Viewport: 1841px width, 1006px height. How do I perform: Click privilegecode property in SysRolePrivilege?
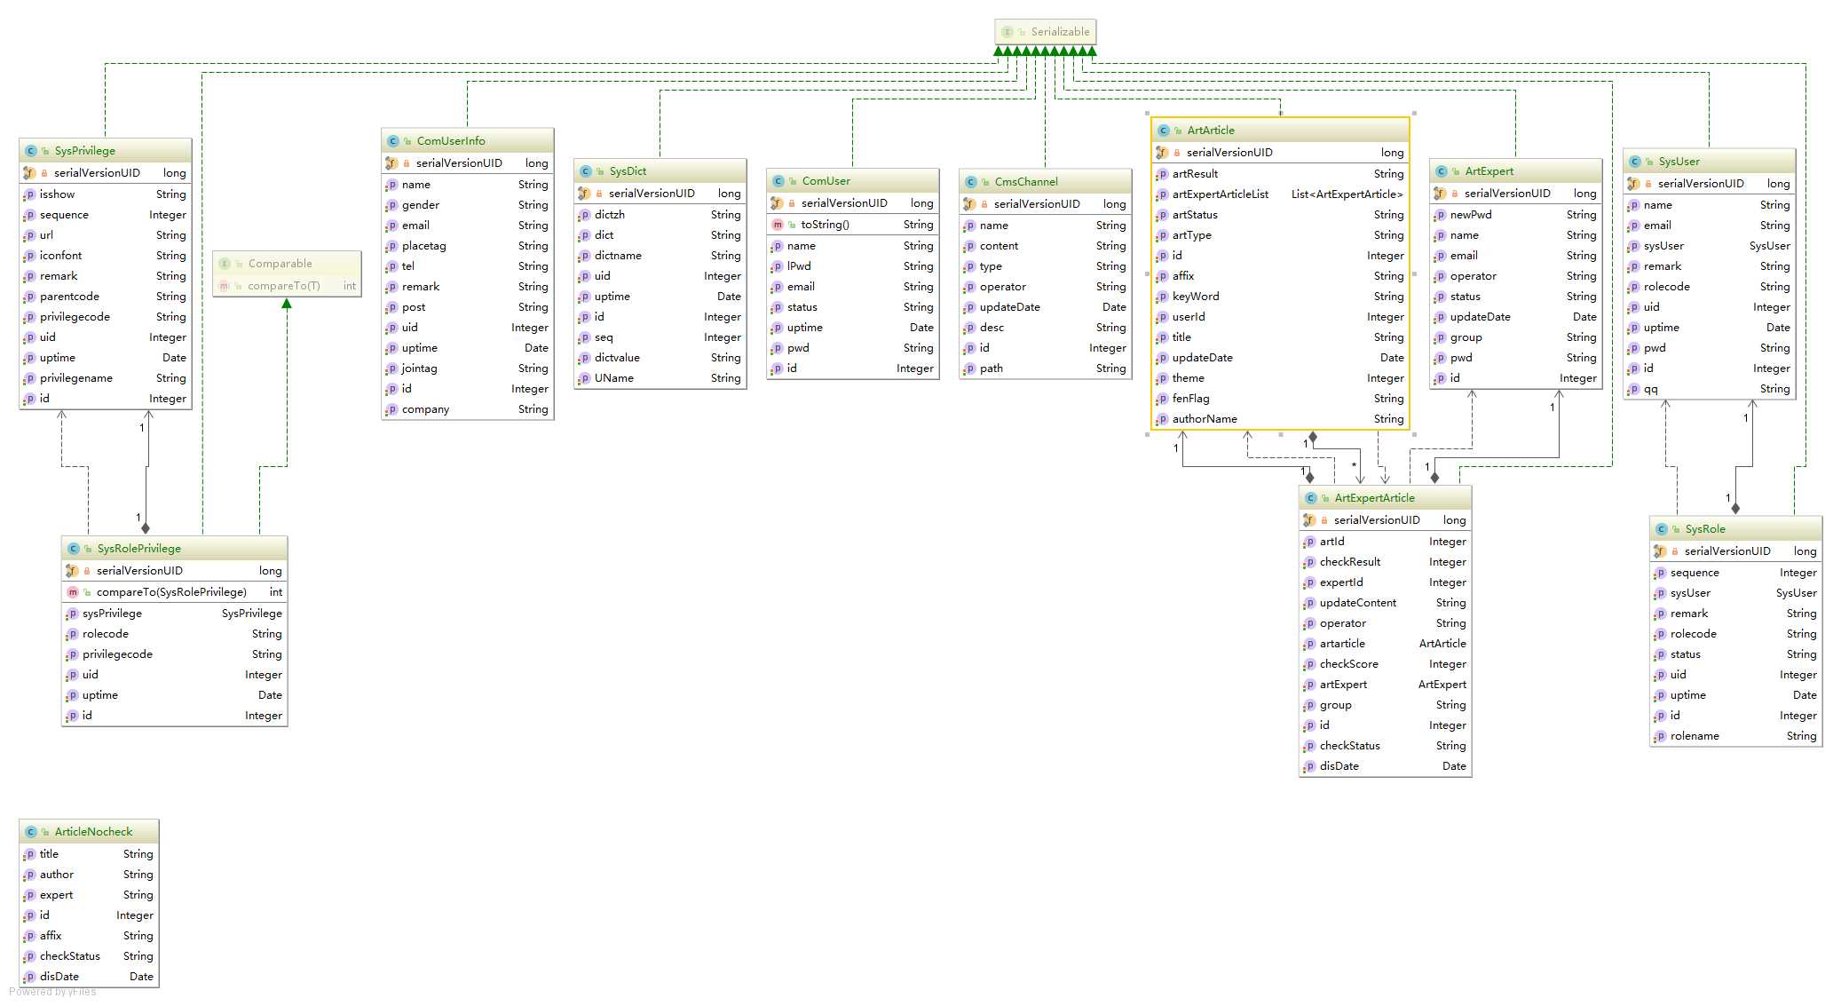(x=175, y=654)
